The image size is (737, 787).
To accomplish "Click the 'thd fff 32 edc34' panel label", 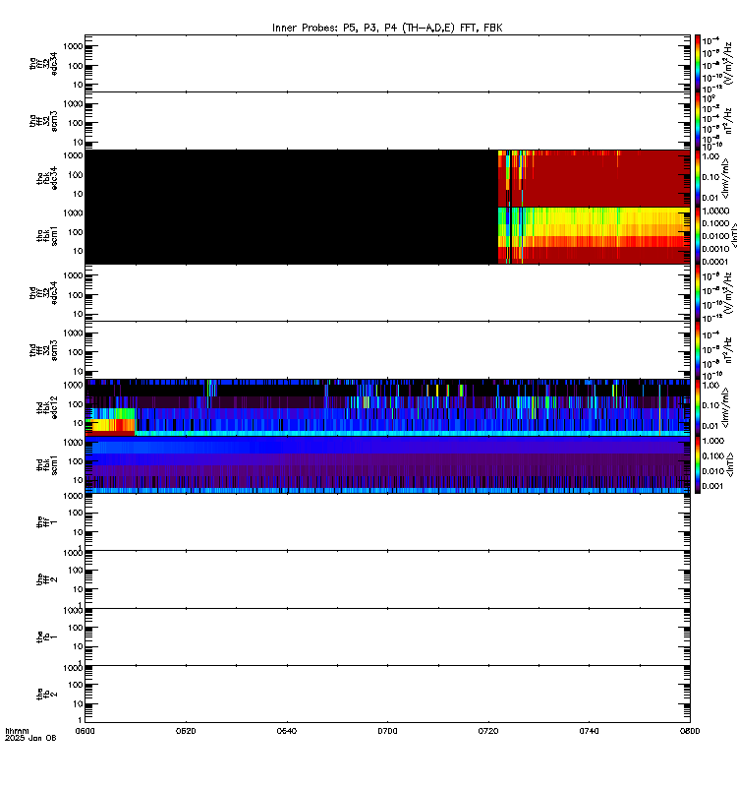I will [x=43, y=293].
